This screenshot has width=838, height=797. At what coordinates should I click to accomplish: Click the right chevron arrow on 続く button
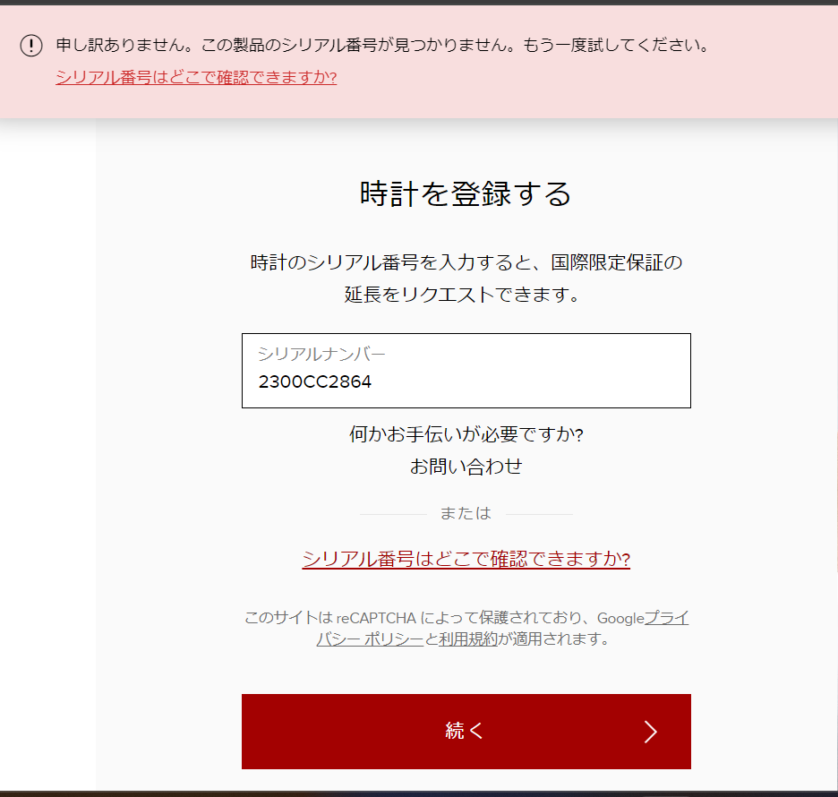650,732
